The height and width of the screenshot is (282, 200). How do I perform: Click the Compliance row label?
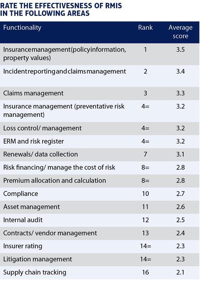(21, 194)
